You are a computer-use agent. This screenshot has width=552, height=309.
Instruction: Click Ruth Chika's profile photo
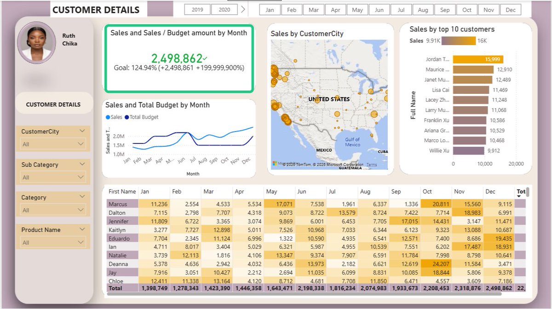click(36, 43)
